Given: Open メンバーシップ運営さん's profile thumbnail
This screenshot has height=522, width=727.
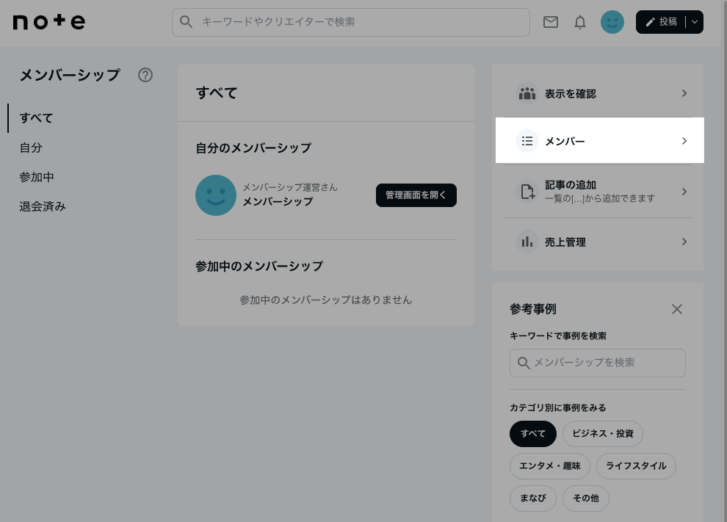Looking at the screenshot, I should (x=216, y=195).
